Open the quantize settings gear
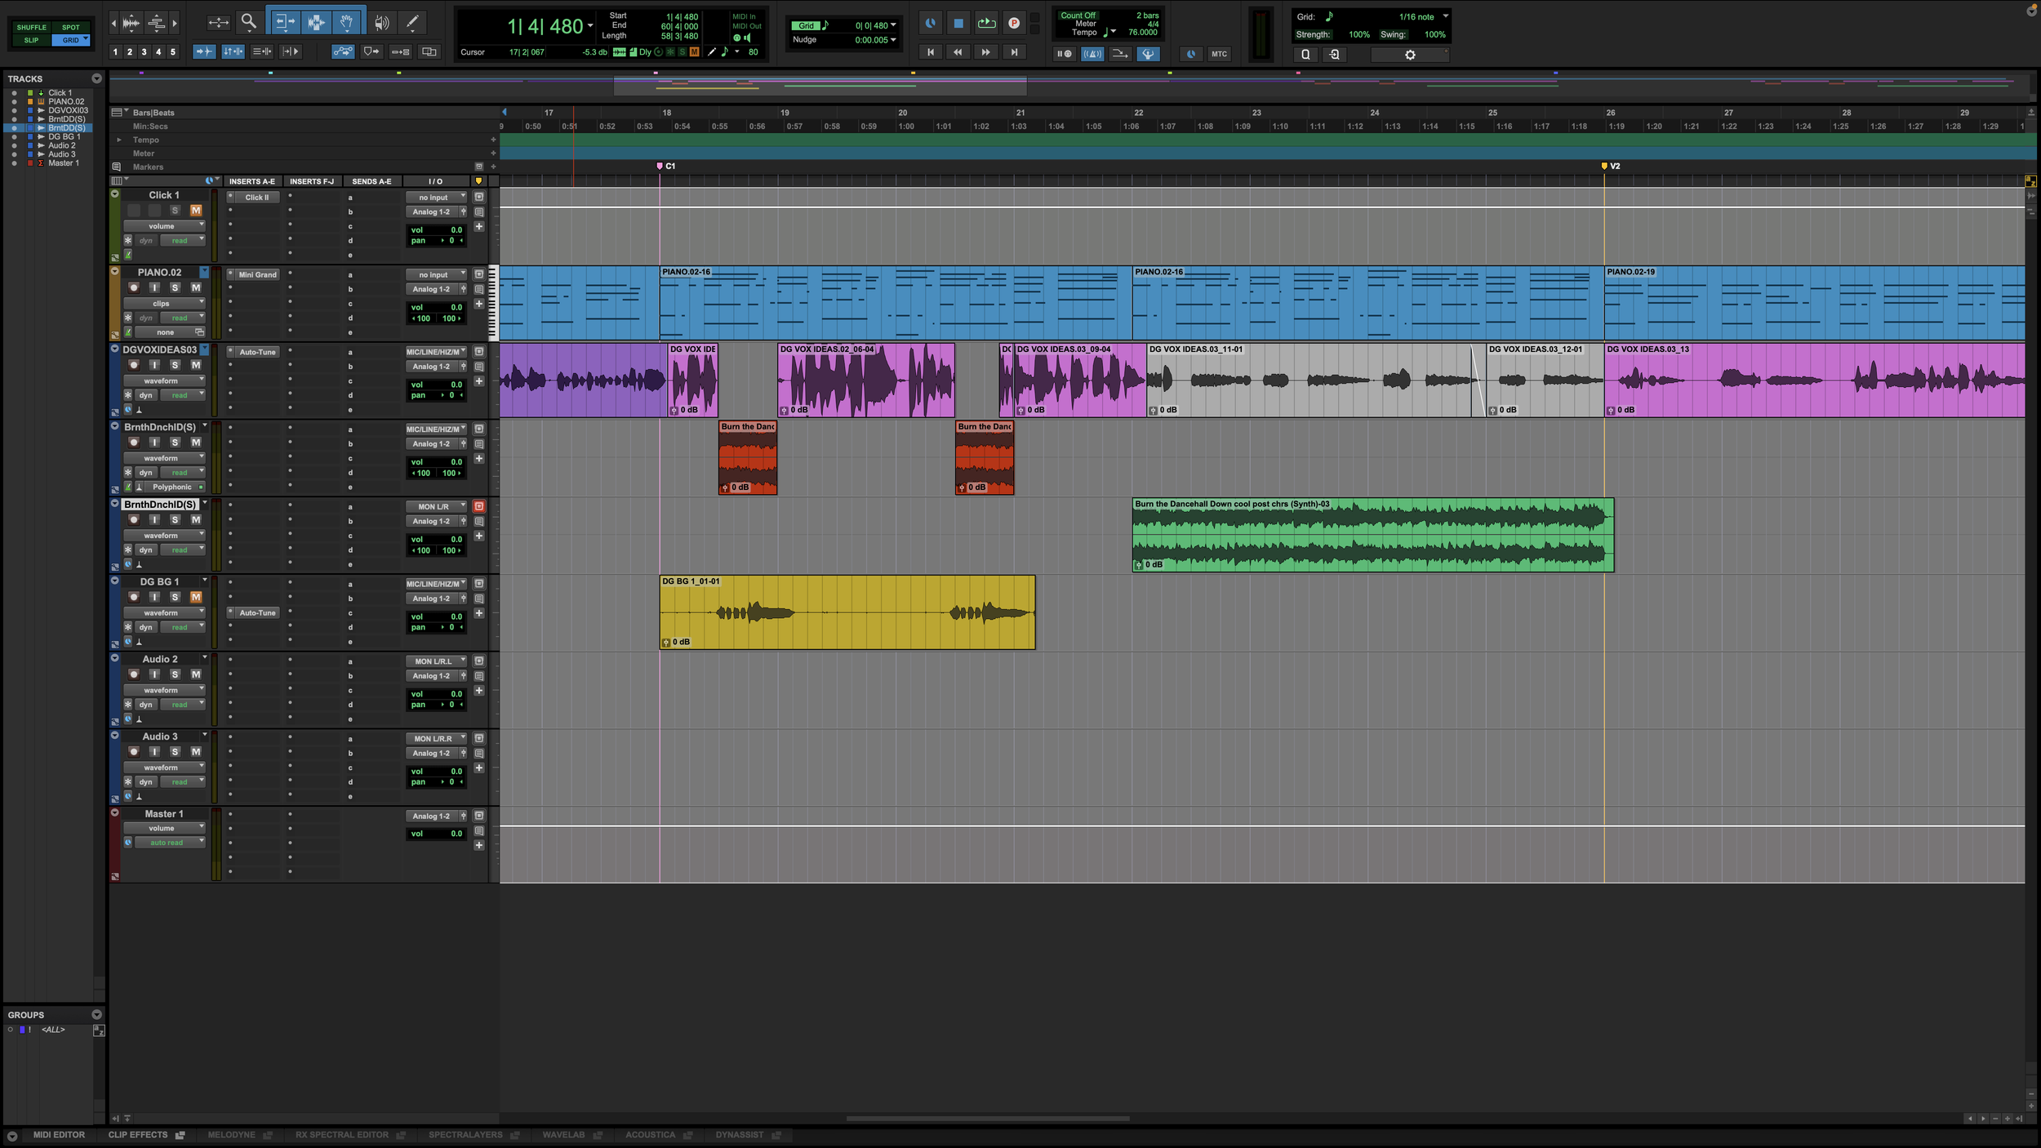Screen dimensions: 2041x1148 (1410, 55)
